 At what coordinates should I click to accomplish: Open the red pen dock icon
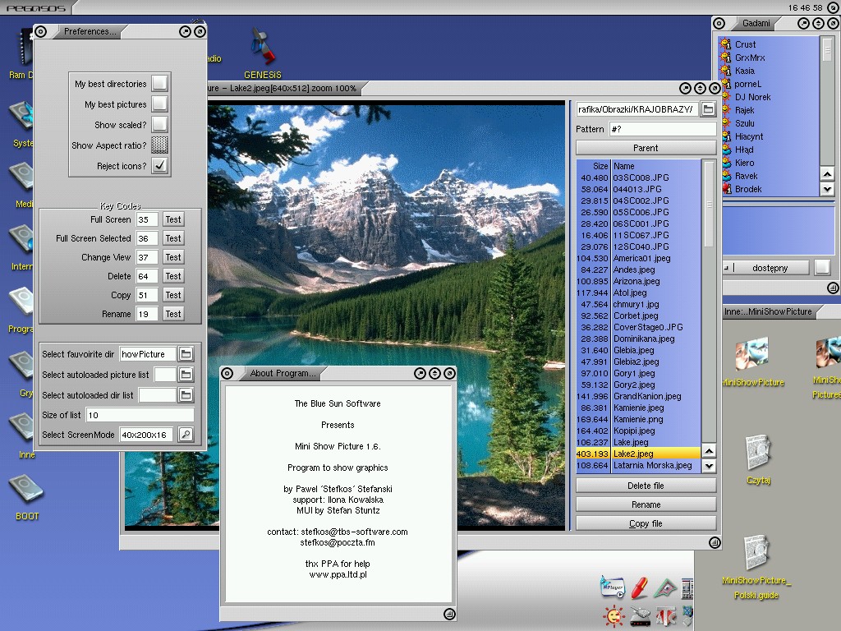639,588
